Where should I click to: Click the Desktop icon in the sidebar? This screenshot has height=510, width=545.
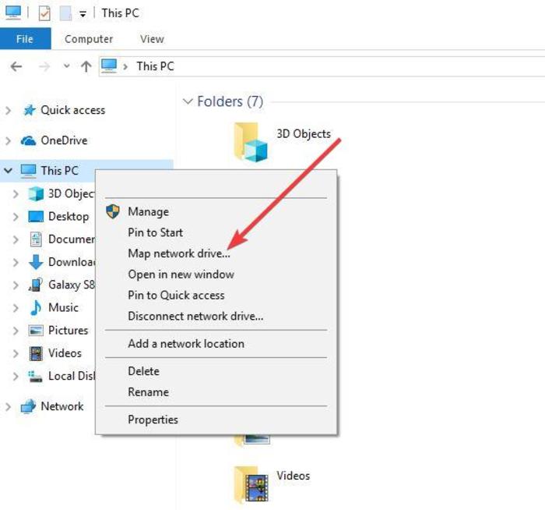[36, 217]
